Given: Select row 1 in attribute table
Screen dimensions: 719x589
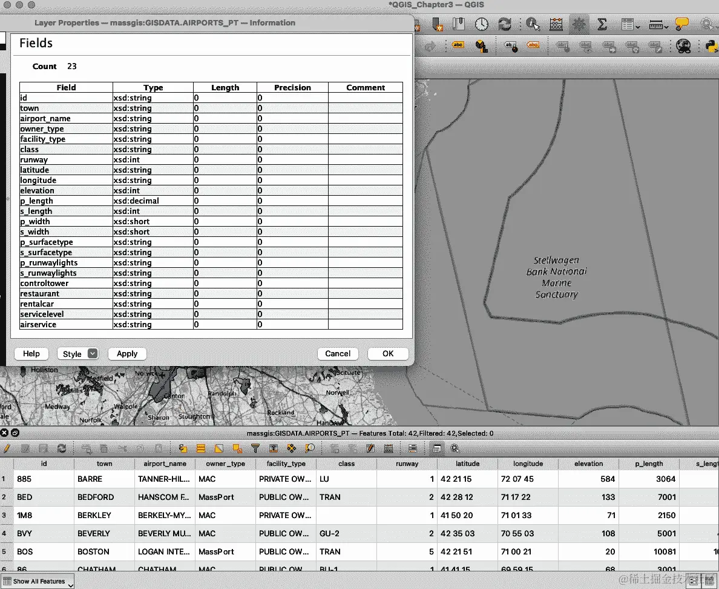Looking at the screenshot, I should (x=7, y=479).
